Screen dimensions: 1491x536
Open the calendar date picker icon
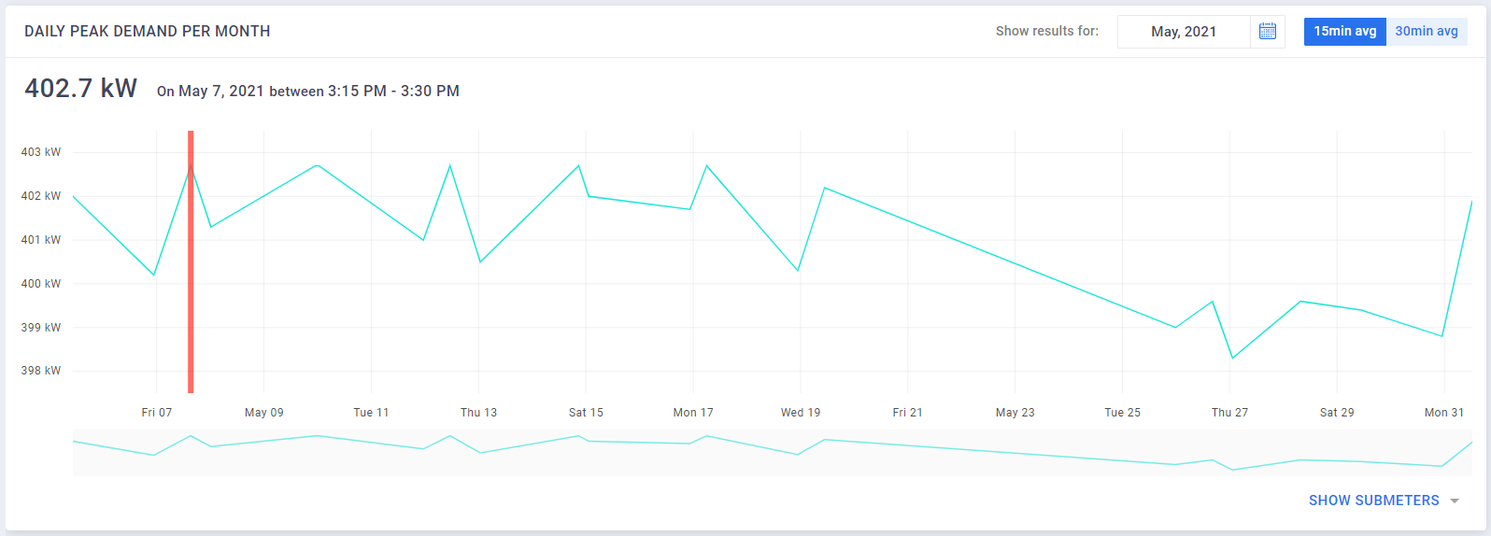pos(1267,32)
